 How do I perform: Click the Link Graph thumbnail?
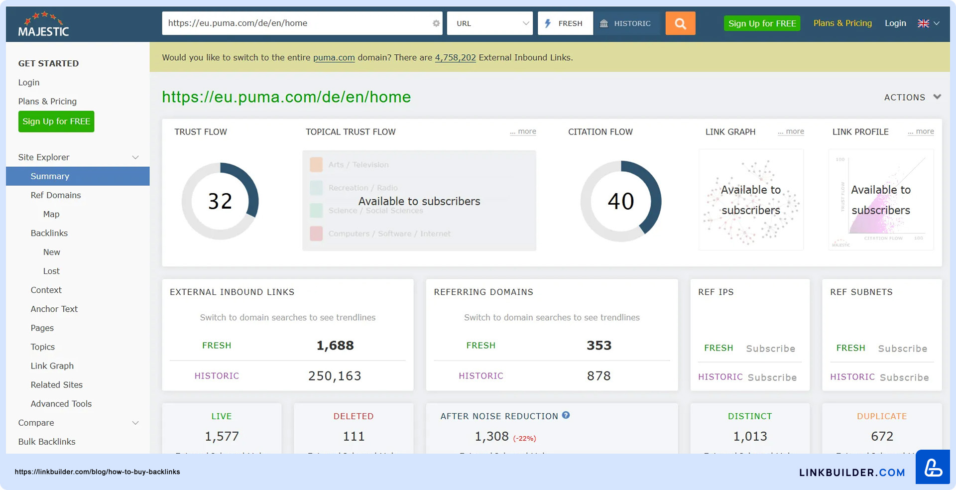[751, 200]
